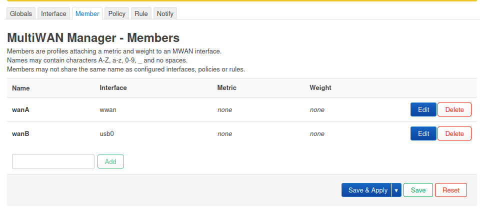The width and height of the screenshot is (499, 215).
Task: Focus the new member name field
Action: (x=53, y=161)
